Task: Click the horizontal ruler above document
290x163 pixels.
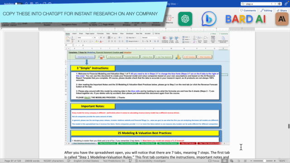Action: (147, 29)
